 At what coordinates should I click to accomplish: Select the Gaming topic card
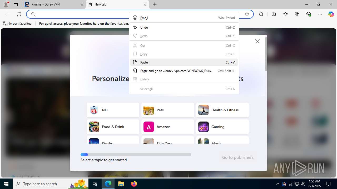[x=222, y=127]
